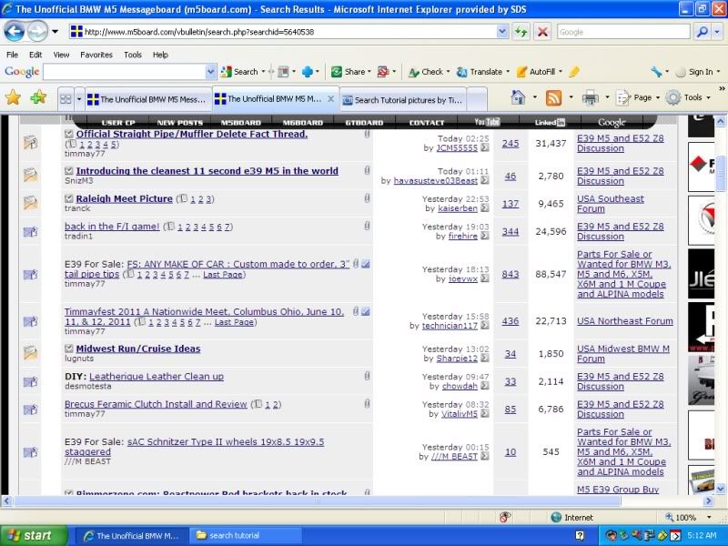Expand the Google toolbar search box dropdown
The width and height of the screenshot is (728, 546).
coord(210,72)
